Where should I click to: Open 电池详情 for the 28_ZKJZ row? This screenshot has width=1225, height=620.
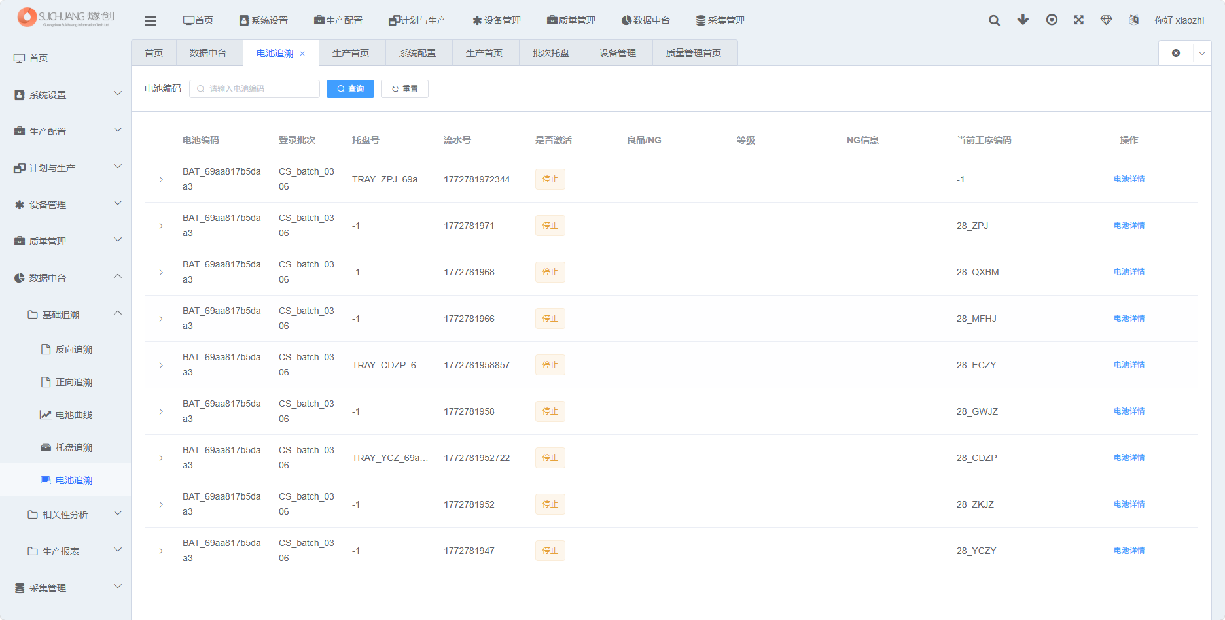click(x=1129, y=504)
